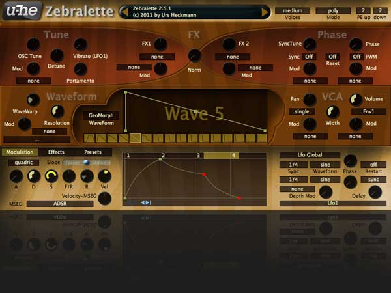The height and width of the screenshot is (293, 391).
Task: Adjust the FX1 Mod knob
Action: coord(160,69)
